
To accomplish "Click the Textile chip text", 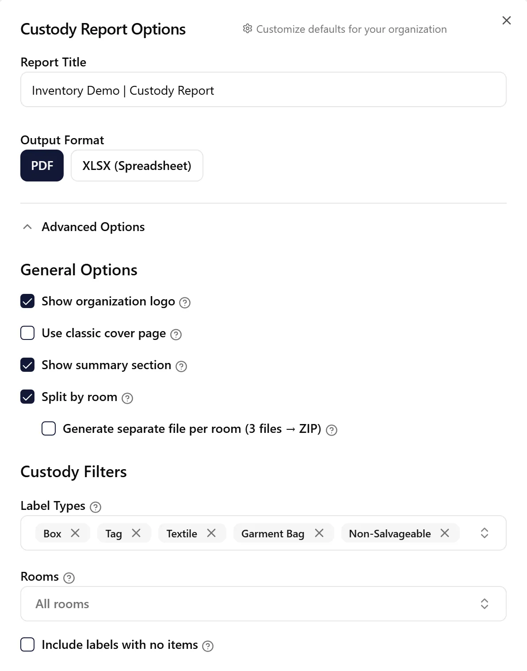I will click(182, 534).
